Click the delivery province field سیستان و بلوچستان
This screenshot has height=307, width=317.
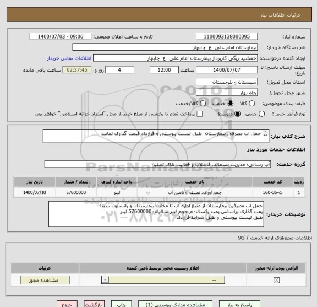click(227, 82)
